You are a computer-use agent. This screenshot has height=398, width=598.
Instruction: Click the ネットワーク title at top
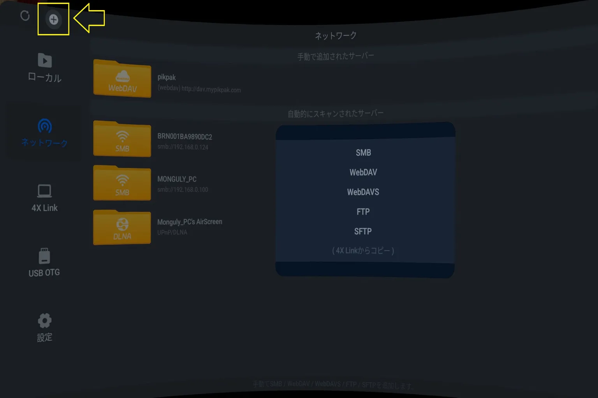point(336,36)
